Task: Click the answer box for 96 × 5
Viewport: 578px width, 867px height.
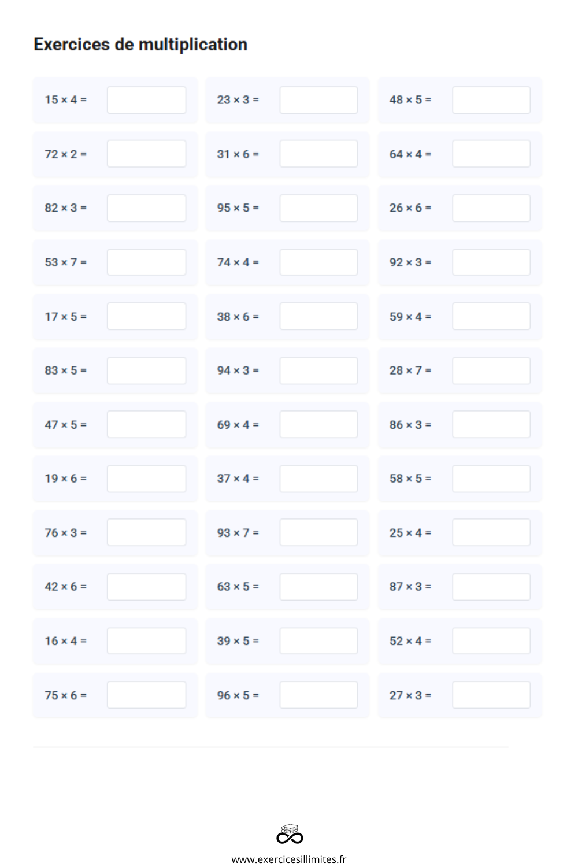Action: coord(318,695)
